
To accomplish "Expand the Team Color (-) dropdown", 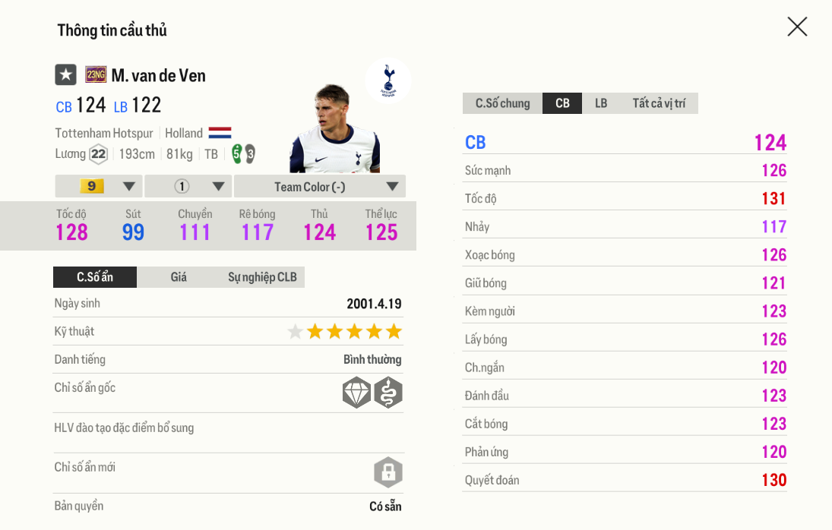I will tap(320, 186).
